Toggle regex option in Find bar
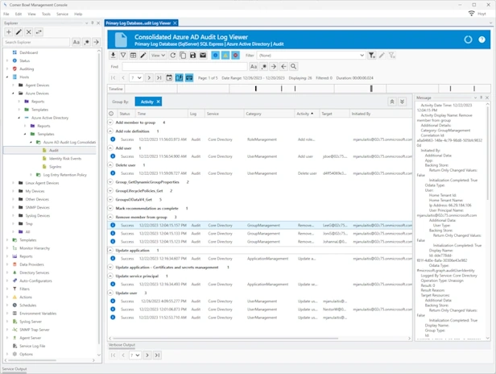This screenshot has height=374, width=496. (x=264, y=67)
